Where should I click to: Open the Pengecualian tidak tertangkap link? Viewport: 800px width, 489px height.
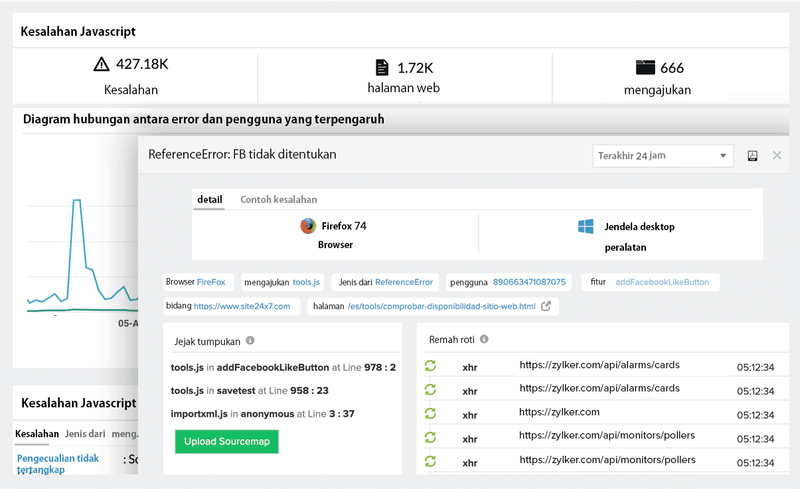point(58,463)
